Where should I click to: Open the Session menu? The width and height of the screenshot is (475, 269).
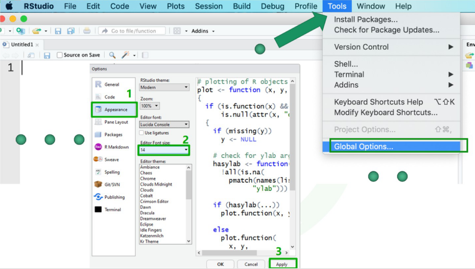[x=209, y=6]
